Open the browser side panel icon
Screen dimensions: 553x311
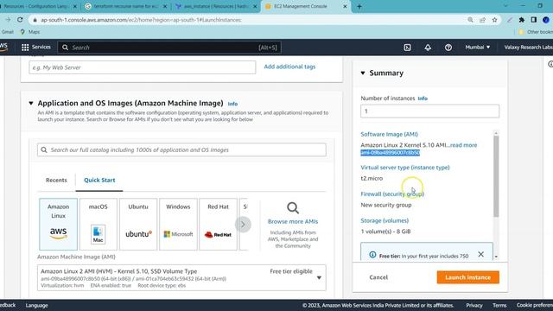click(534, 20)
